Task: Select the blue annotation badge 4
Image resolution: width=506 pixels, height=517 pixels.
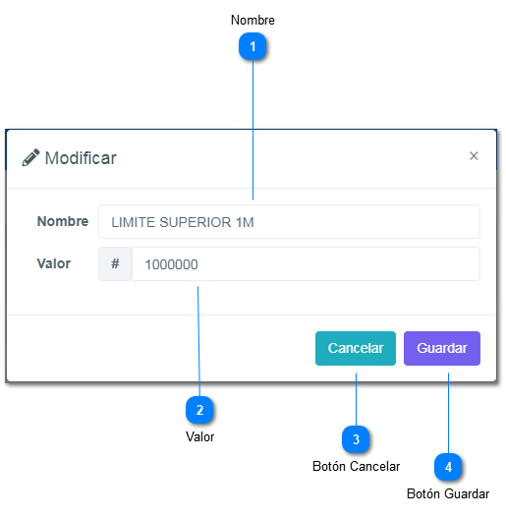Action: point(448,467)
